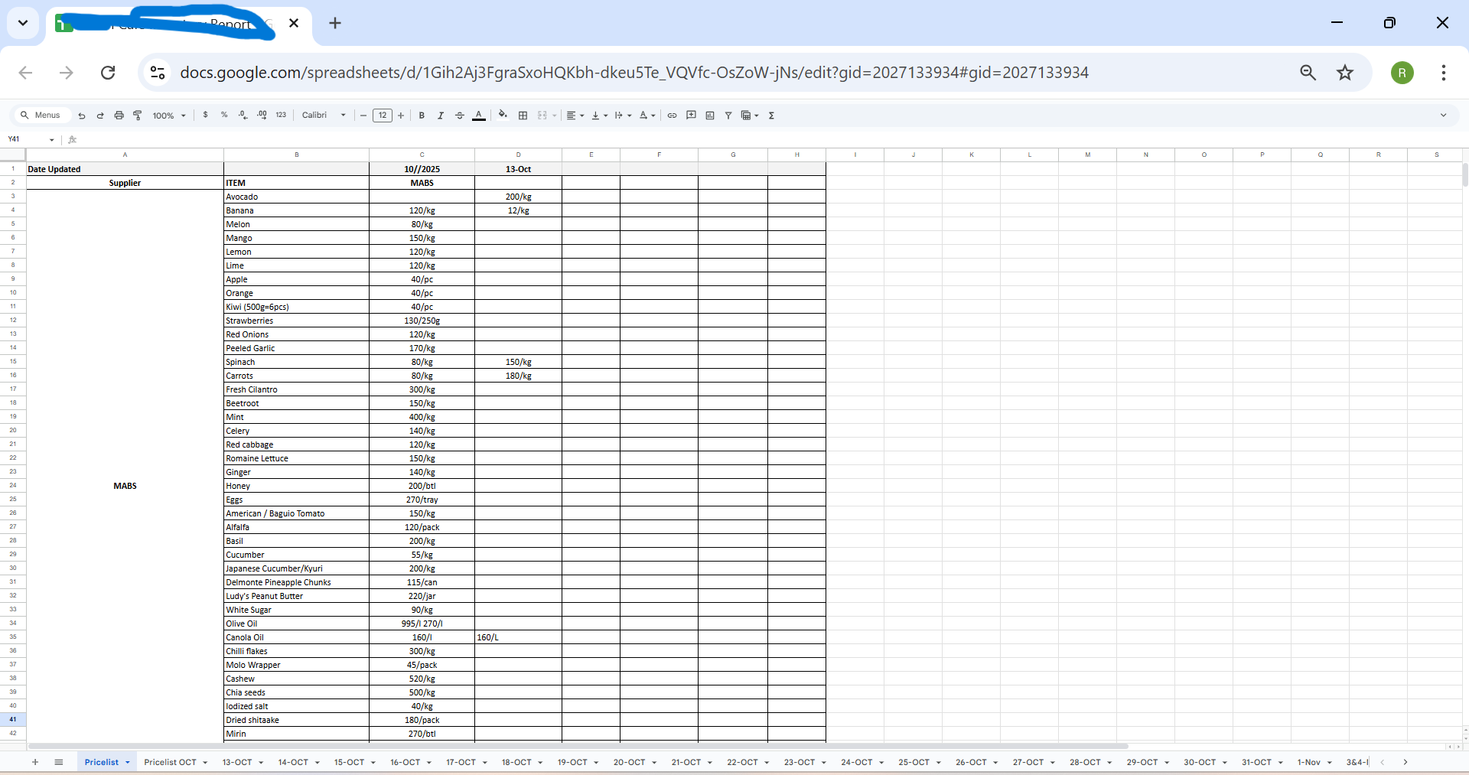This screenshot has width=1469, height=775.
Task: Create a filter with the funnel icon
Action: click(x=728, y=116)
